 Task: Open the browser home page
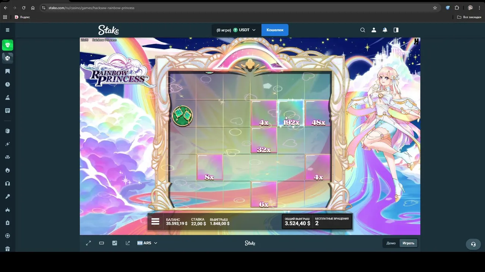pos(33,8)
